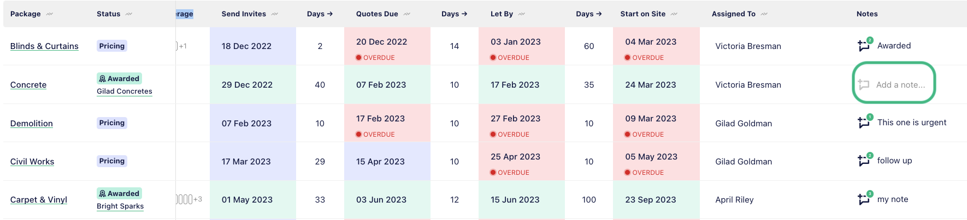Screen dimensions: 967x220
Task: Open the Blinds & Curtains package link
Action: 44,46
